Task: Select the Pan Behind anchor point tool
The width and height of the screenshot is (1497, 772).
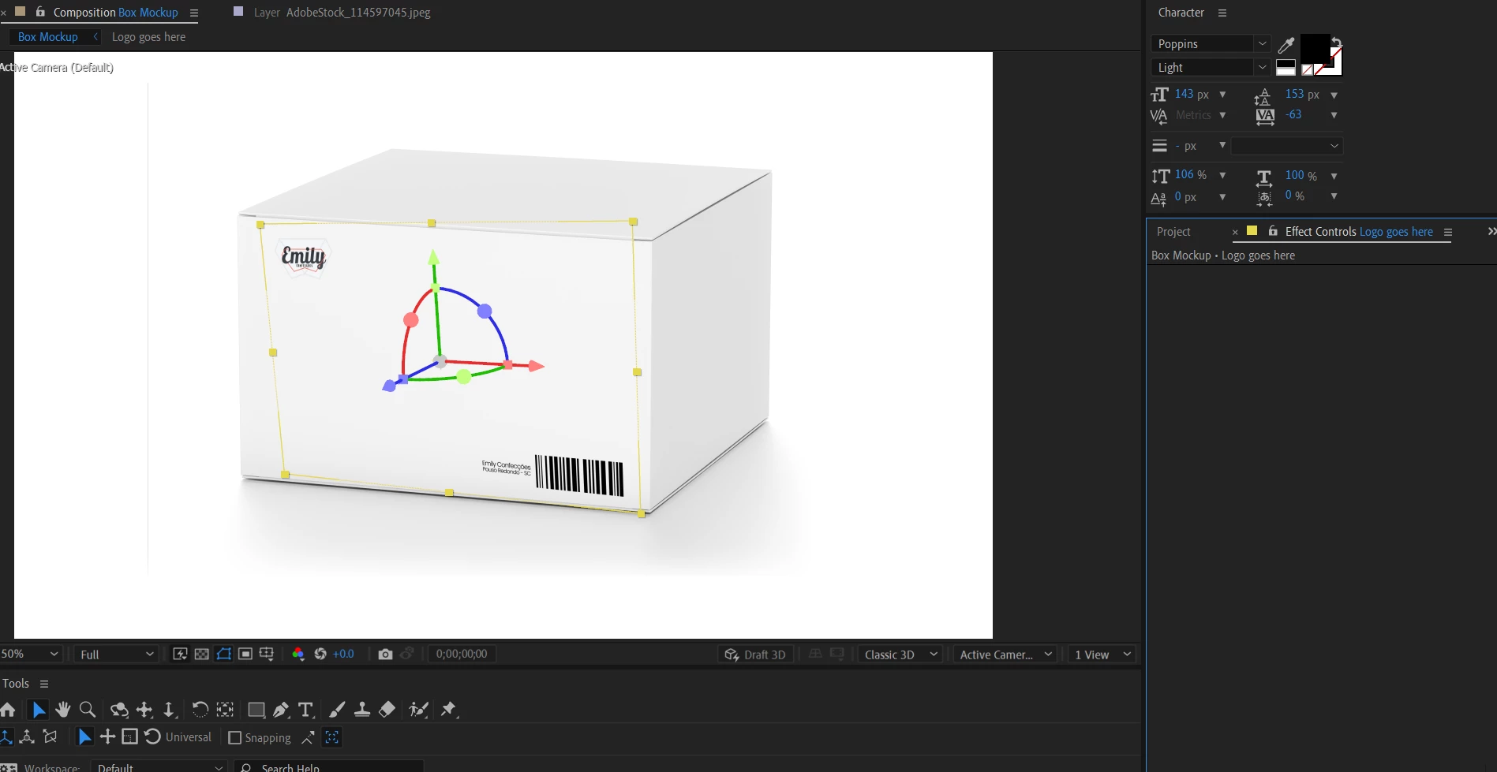Action: tap(225, 710)
